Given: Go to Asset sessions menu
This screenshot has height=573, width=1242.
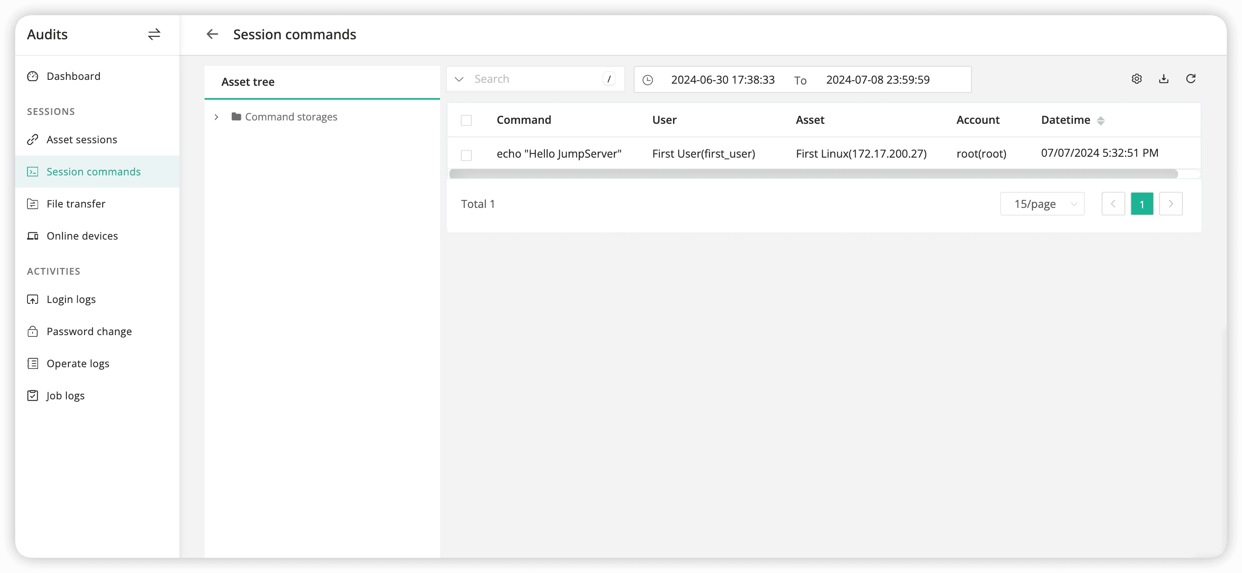Looking at the screenshot, I should [x=82, y=140].
